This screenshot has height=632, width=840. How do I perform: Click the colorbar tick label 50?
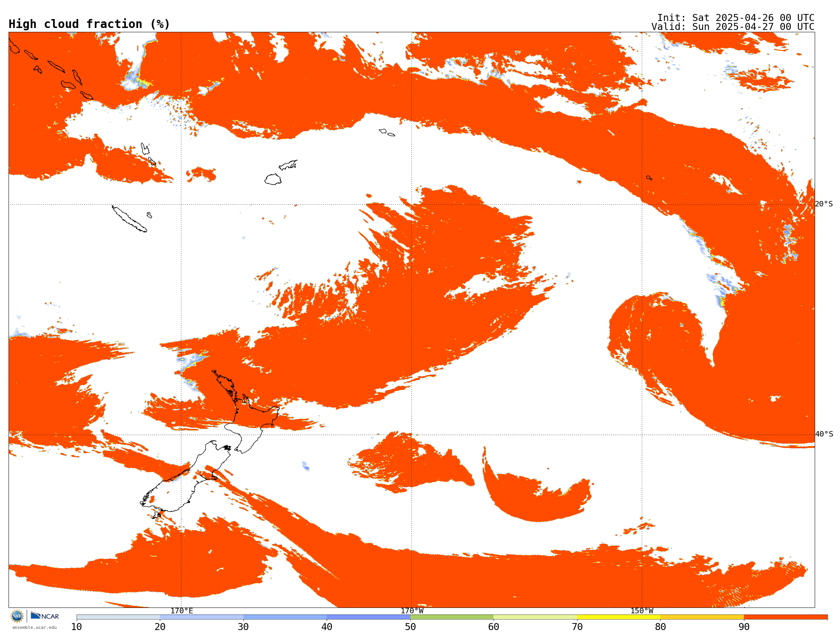(410, 627)
